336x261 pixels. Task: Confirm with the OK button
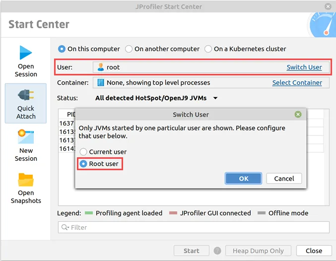[x=243, y=178]
